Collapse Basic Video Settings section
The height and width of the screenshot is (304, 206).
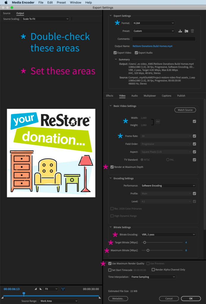coord(111,106)
